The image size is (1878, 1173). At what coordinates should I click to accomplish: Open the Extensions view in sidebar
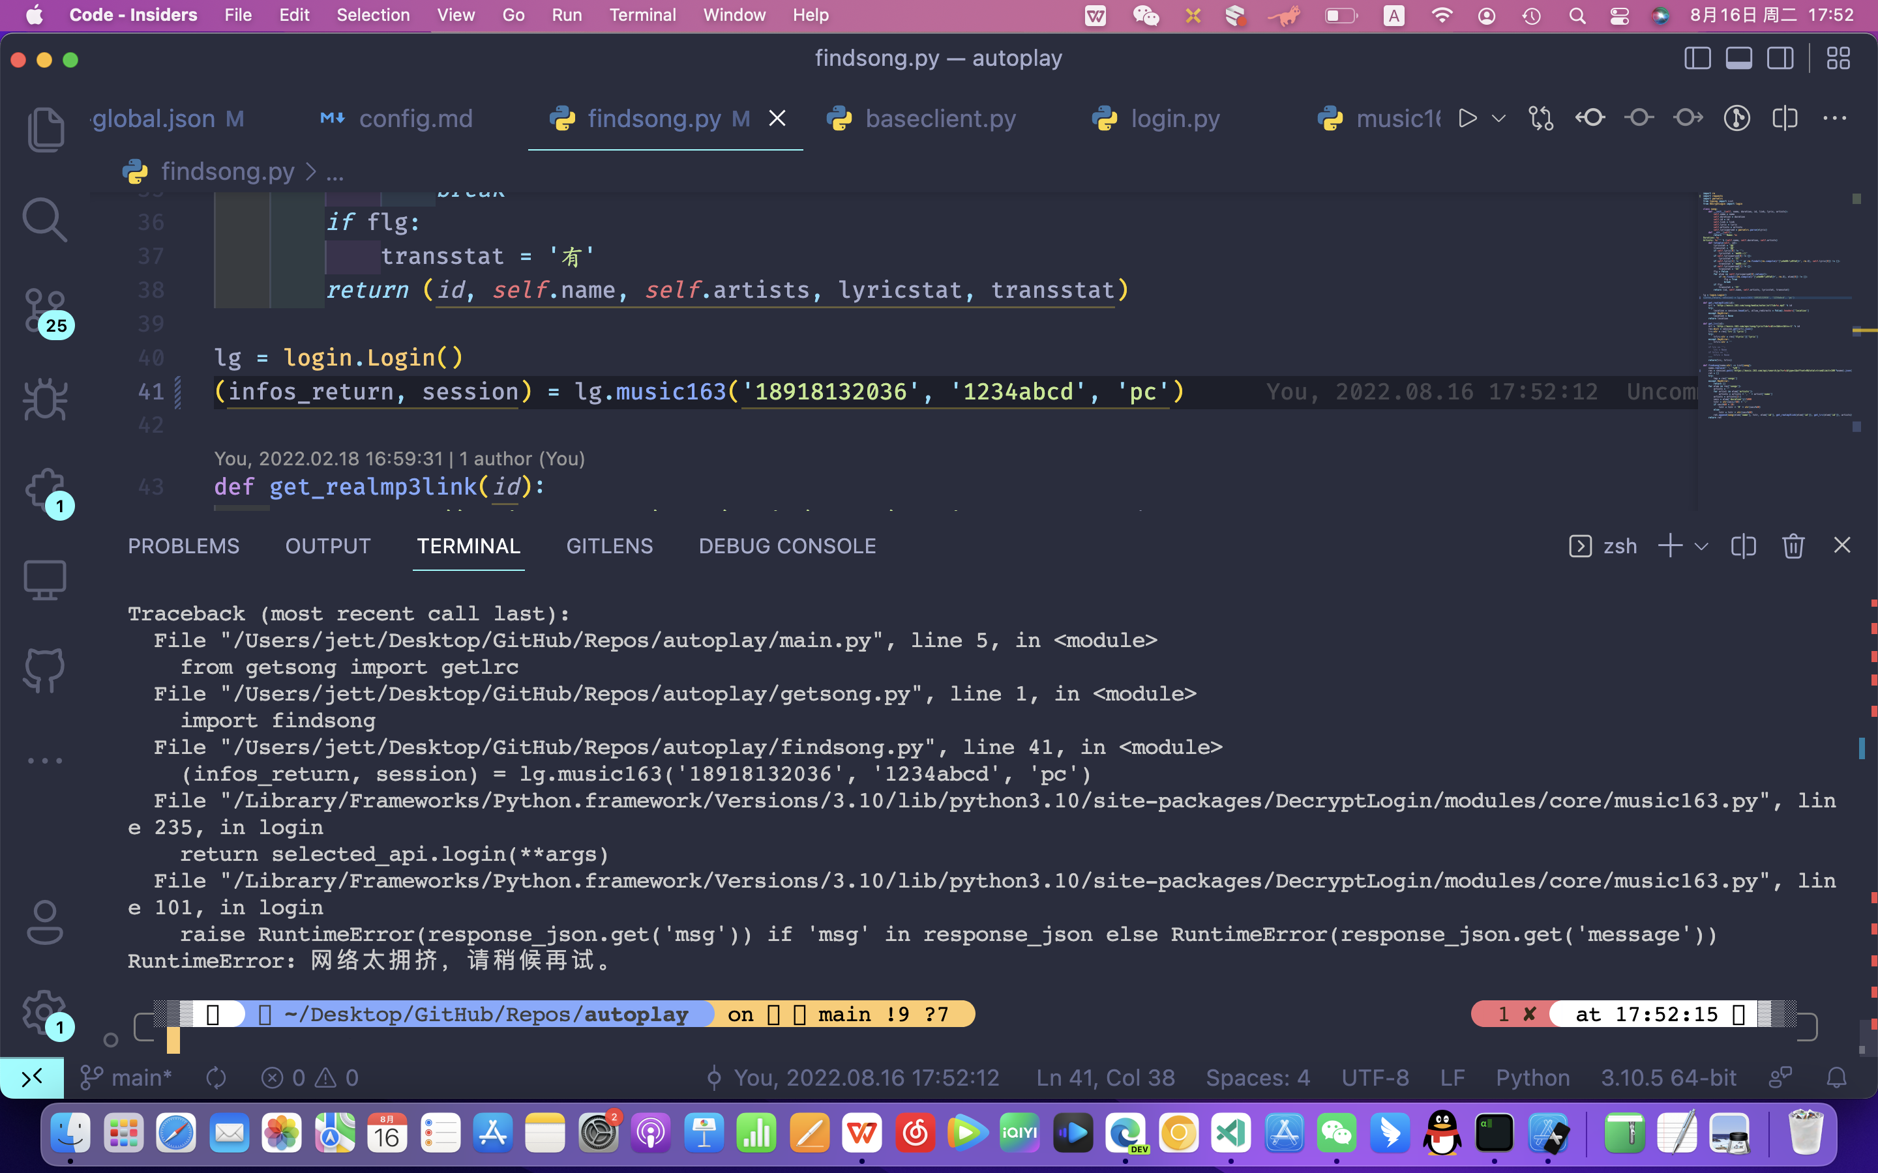45,490
